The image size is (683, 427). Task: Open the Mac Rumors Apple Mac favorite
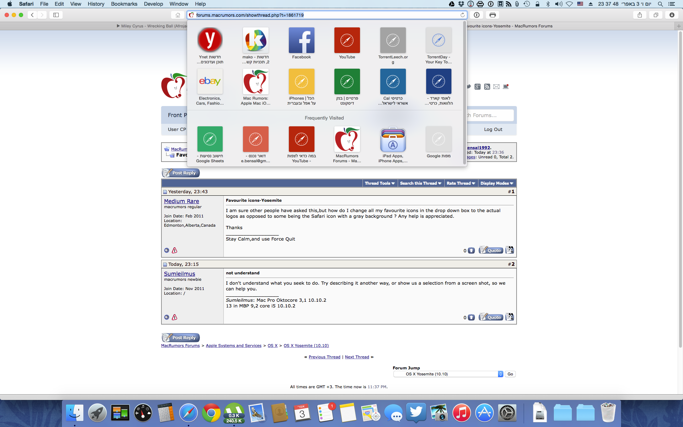(x=255, y=81)
